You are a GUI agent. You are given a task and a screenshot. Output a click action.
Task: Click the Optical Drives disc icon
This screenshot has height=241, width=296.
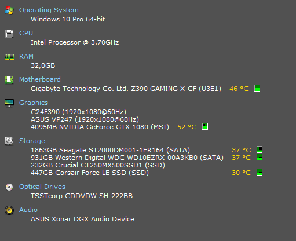[x=9, y=187]
